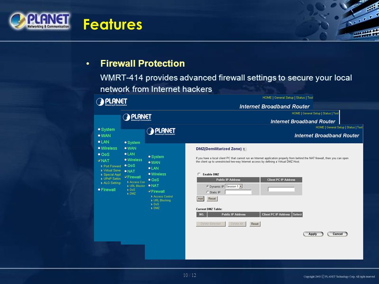The height and width of the screenshot is (284, 379).
Task: Click the Delete All button
Action: click(237, 224)
